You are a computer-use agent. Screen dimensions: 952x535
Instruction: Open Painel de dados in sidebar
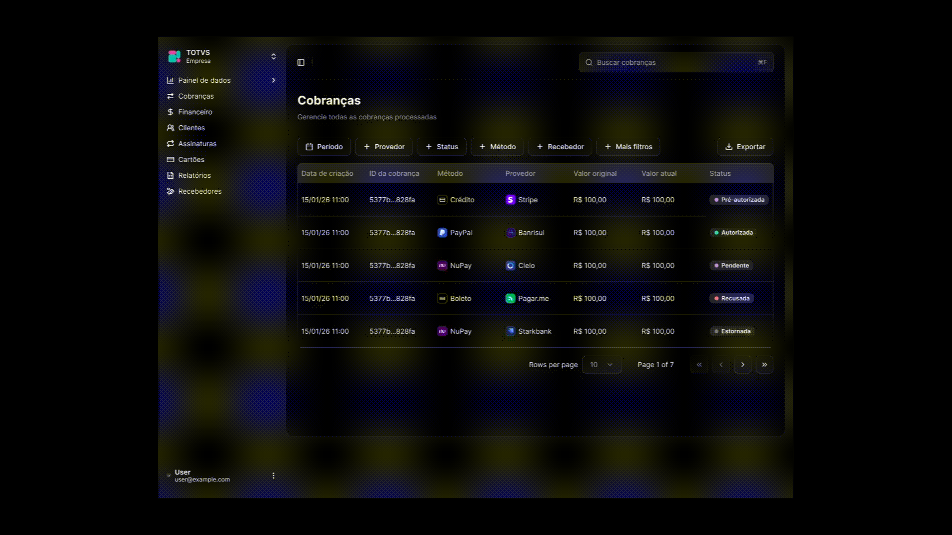point(204,80)
